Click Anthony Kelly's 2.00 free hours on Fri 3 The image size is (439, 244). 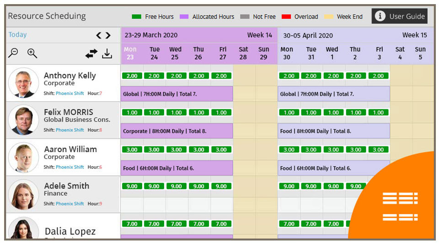point(378,76)
